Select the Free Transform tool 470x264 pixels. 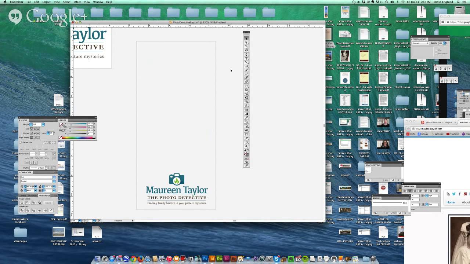point(246,98)
